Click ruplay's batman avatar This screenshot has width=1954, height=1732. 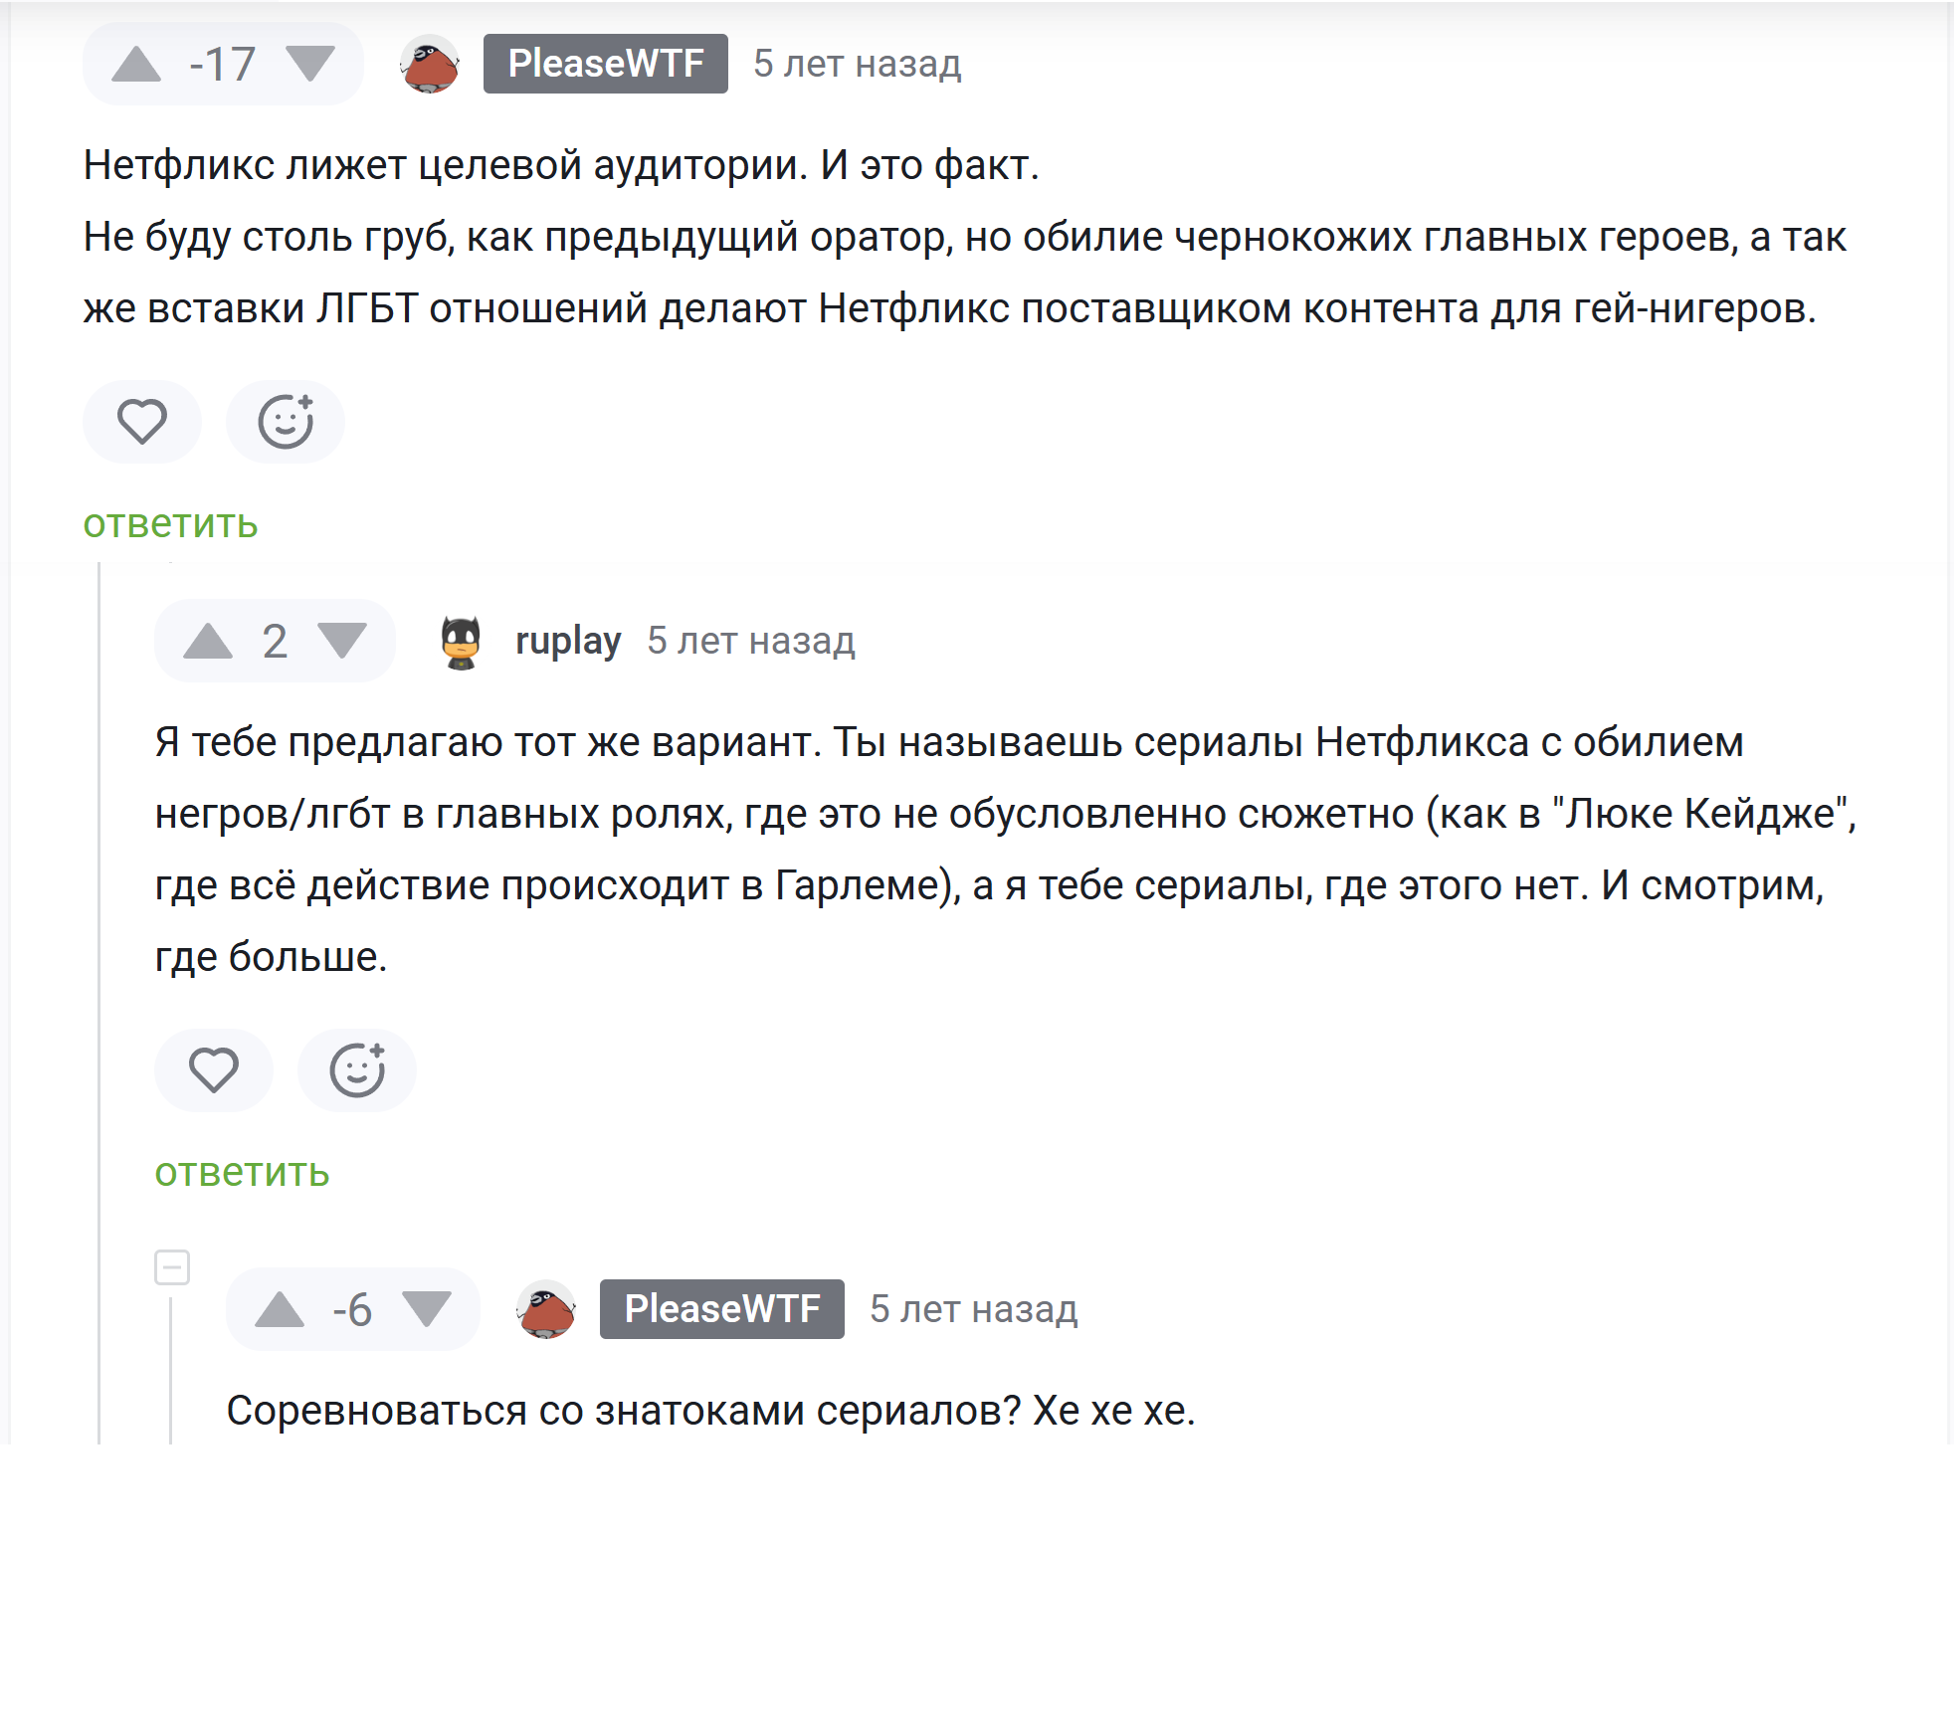461,640
